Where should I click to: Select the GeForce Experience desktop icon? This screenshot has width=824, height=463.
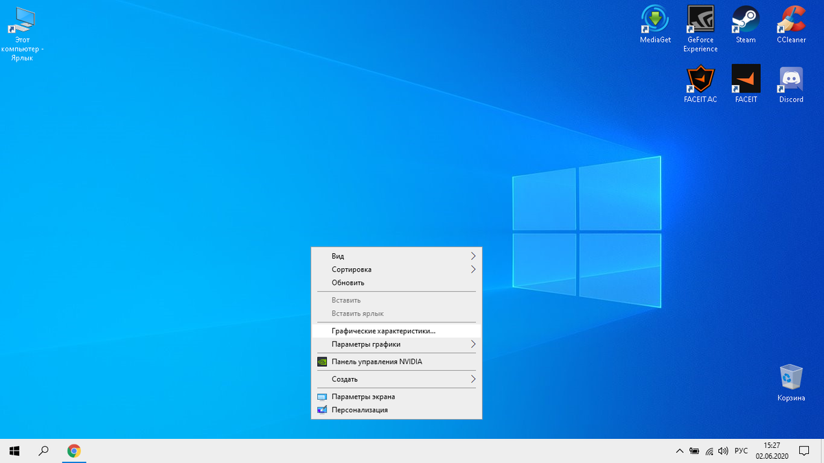click(700, 29)
